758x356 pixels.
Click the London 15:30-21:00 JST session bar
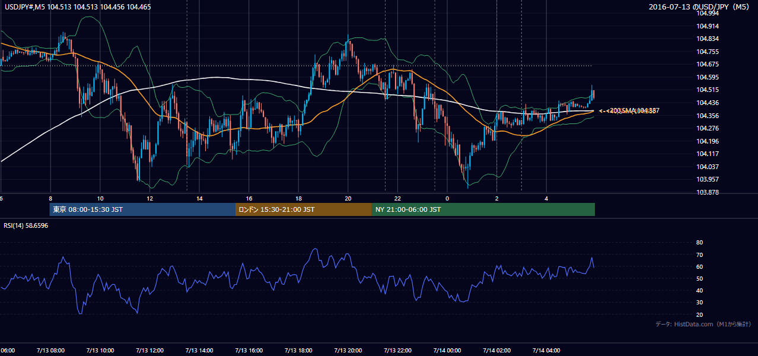[304, 209]
